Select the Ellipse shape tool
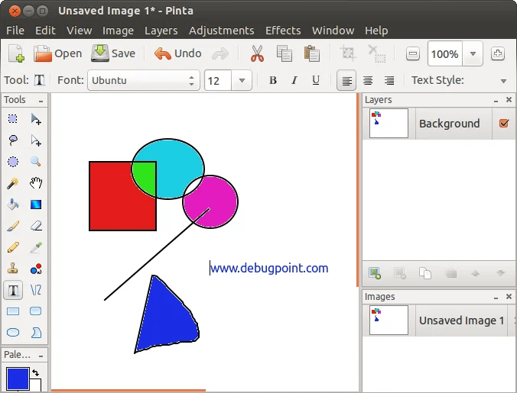 tap(13, 333)
